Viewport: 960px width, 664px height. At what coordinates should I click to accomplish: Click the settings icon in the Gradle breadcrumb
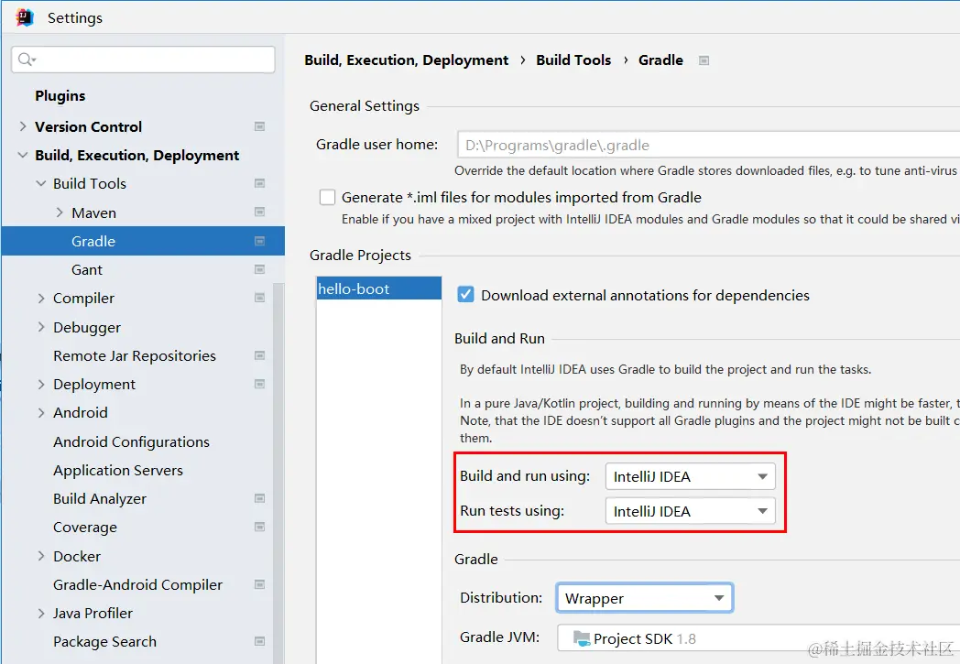point(704,60)
